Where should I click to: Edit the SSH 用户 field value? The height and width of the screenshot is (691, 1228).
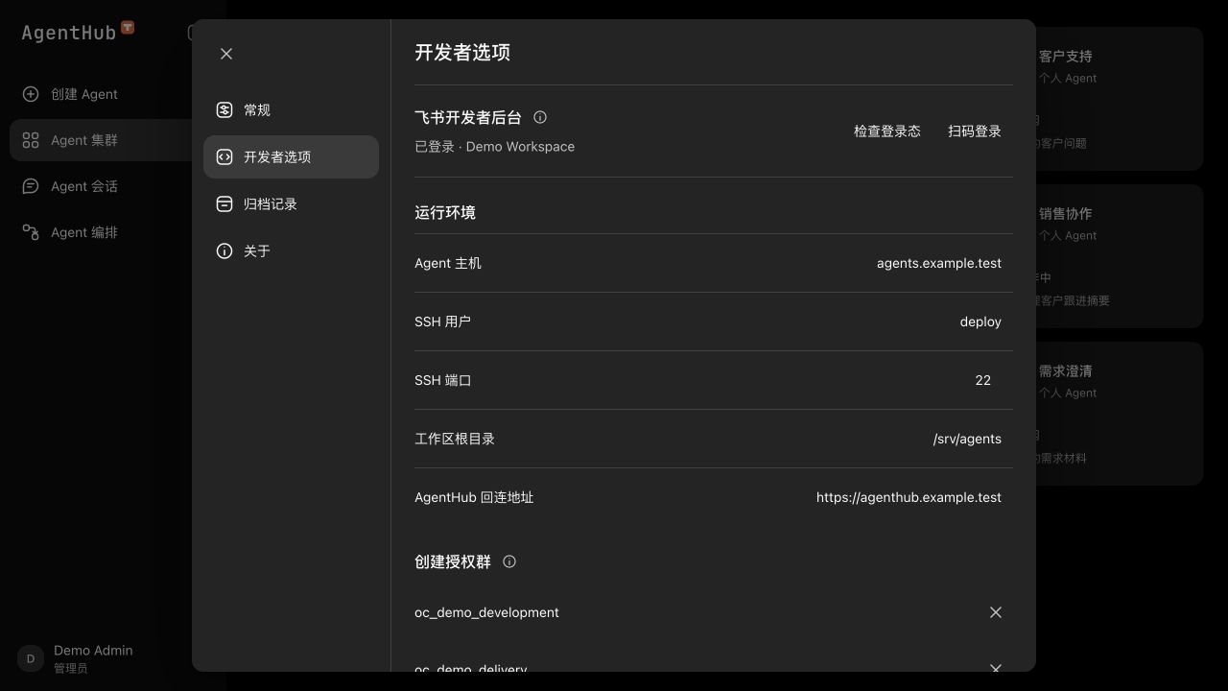coord(980,322)
